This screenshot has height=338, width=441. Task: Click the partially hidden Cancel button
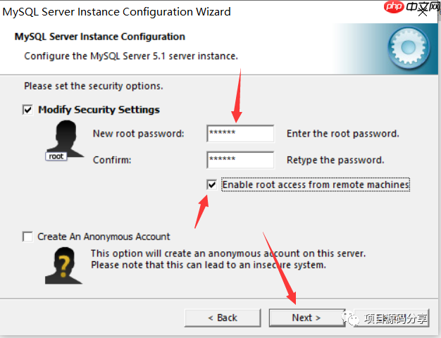pyautogui.click(x=391, y=318)
